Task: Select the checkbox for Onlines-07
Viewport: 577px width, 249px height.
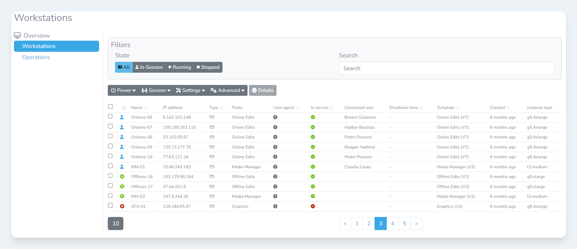Action: tap(110, 126)
